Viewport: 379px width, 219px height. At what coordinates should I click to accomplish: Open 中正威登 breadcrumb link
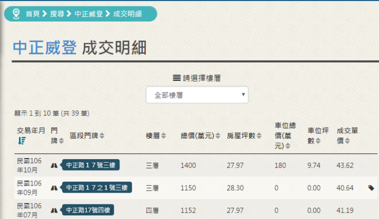coord(89,14)
